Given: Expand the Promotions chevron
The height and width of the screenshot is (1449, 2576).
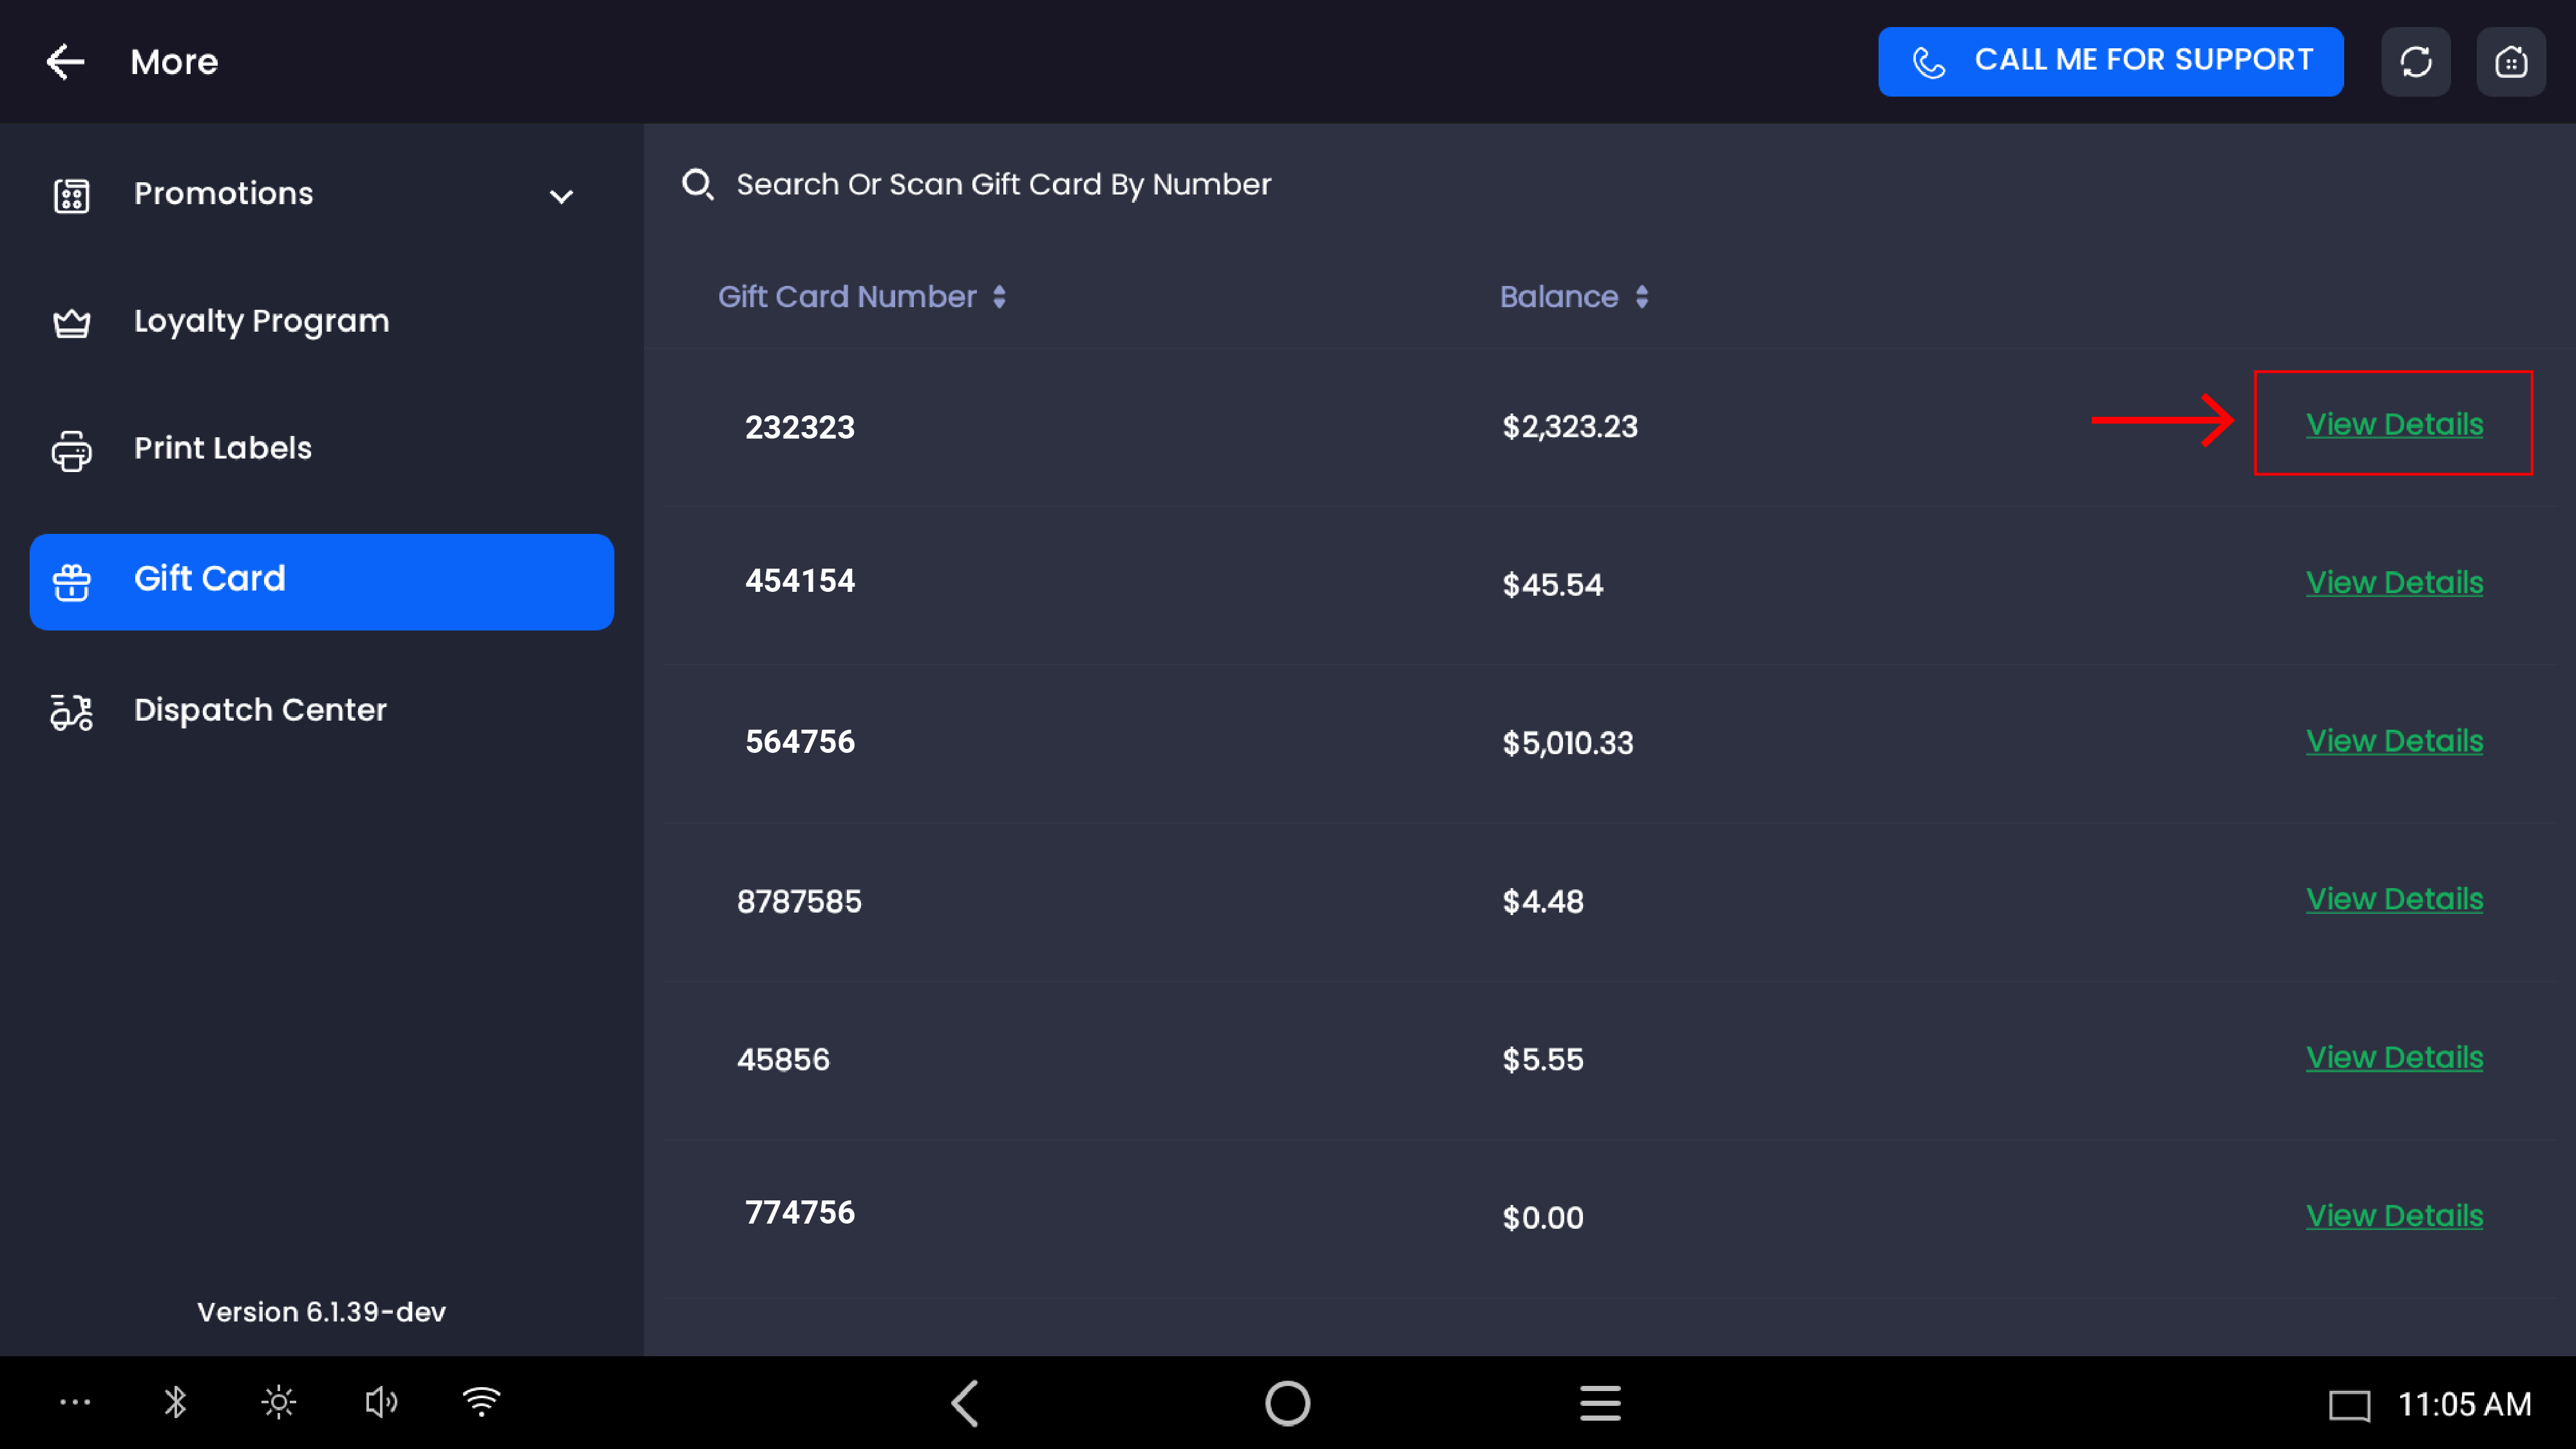Looking at the screenshot, I should click(x=562, y=196).
